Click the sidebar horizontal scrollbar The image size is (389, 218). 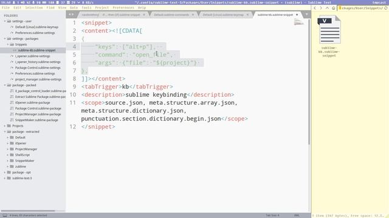[x=28, y=211]
